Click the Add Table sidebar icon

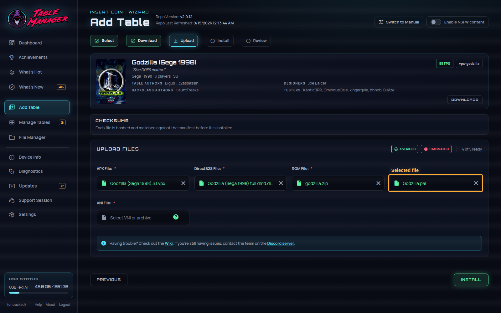12,107
